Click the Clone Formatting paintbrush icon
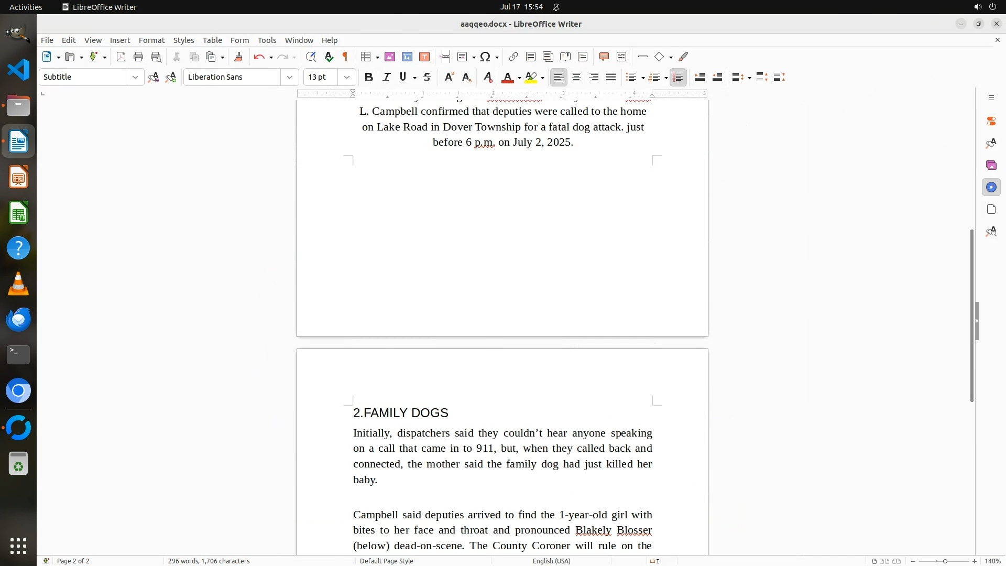 pos(238,57)
